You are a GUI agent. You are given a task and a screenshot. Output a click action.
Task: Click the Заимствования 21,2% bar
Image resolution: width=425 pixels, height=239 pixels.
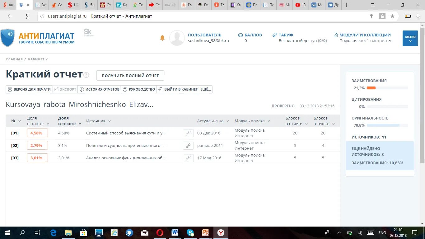pyautogui.click(x=387, y=88)
